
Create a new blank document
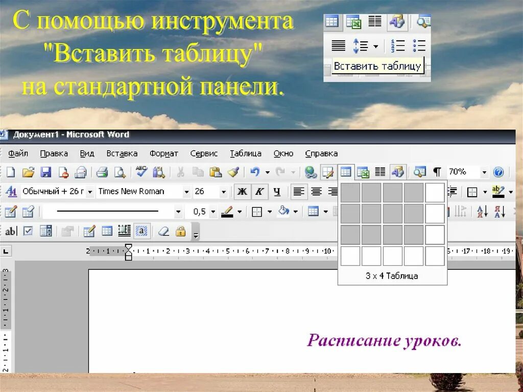coord(11,172)
